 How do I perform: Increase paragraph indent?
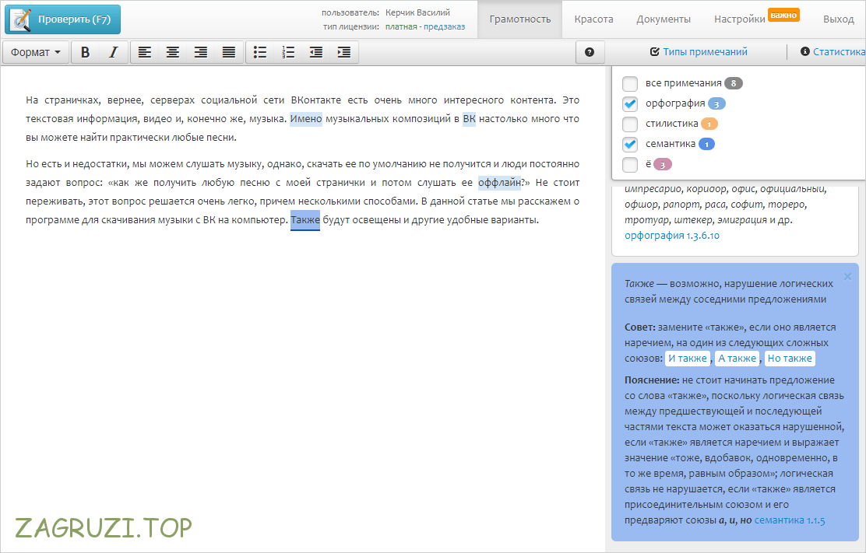(x=343, y=52)
